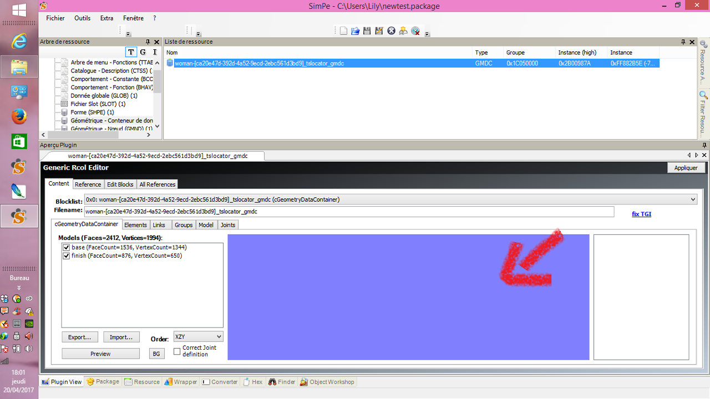Expand the Blocklist dropdown
Viewport: 710px width, 399px height.
click(693, 199)
